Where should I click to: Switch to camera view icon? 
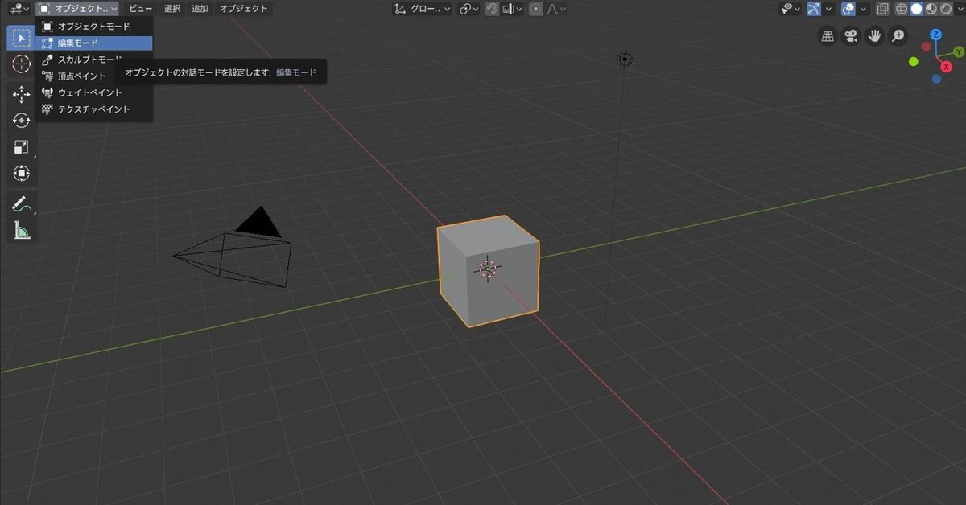click(850, 36)
